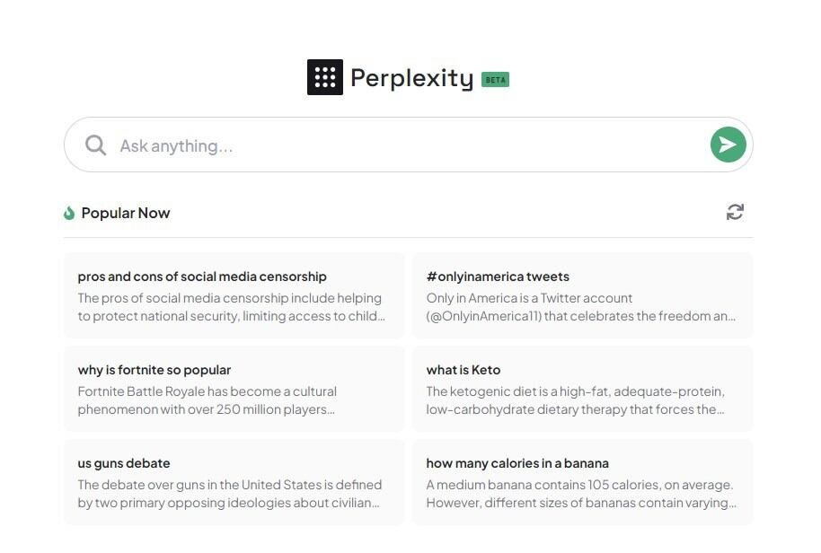Click the green BETA badge

(x=495, y=79)
